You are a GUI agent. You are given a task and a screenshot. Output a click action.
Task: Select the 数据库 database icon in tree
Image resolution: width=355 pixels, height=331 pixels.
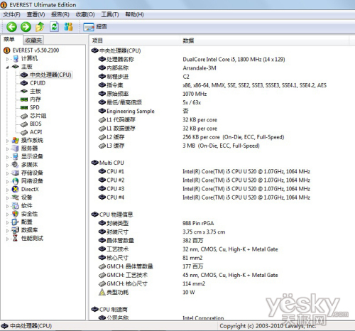tap(16, 230)
